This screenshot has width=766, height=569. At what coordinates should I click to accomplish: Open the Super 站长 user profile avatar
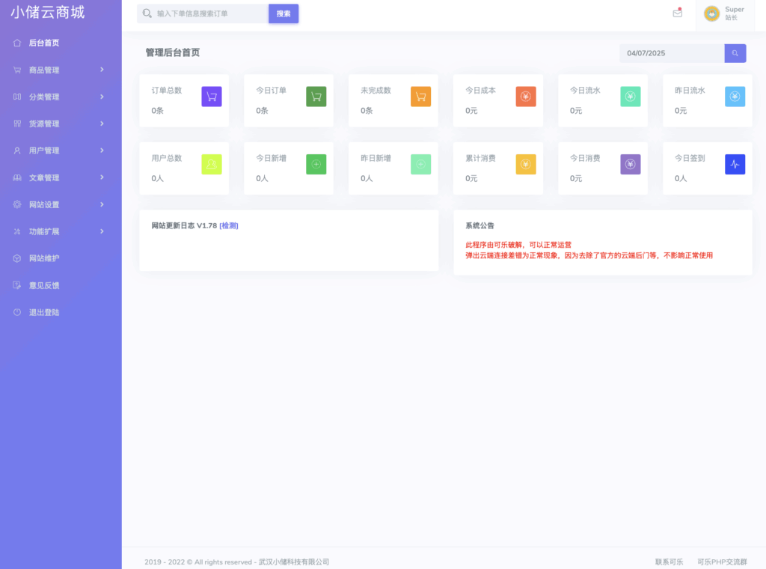point(711,13)
